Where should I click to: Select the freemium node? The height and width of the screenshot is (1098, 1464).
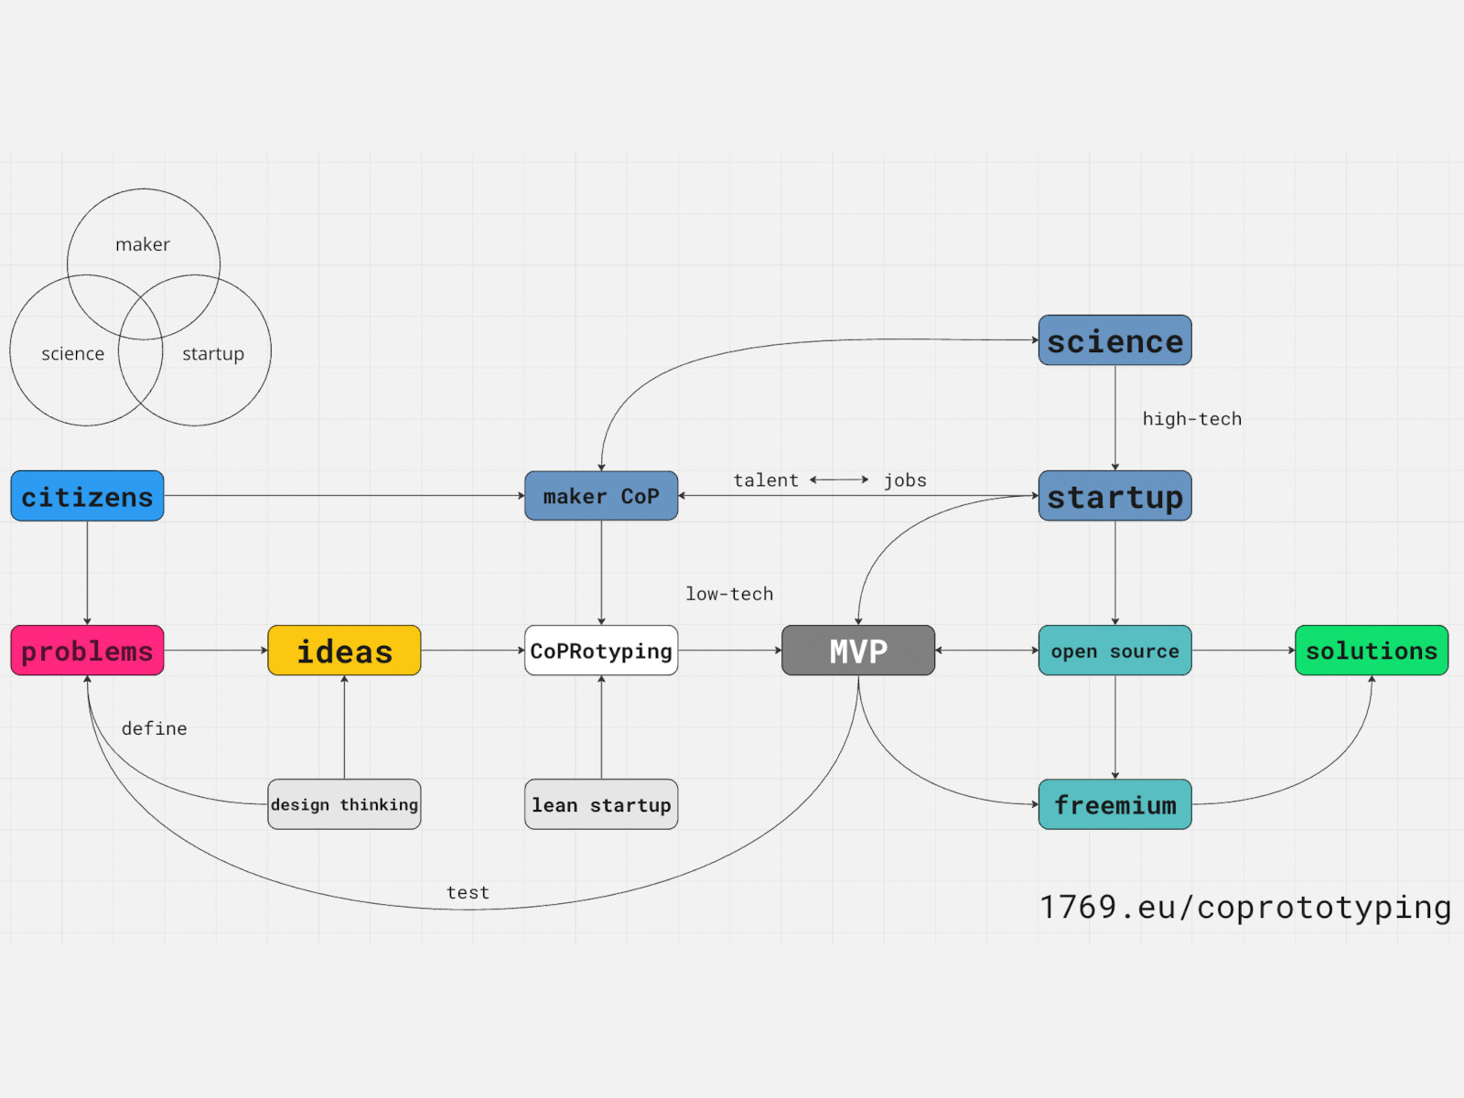(1114, 804)
